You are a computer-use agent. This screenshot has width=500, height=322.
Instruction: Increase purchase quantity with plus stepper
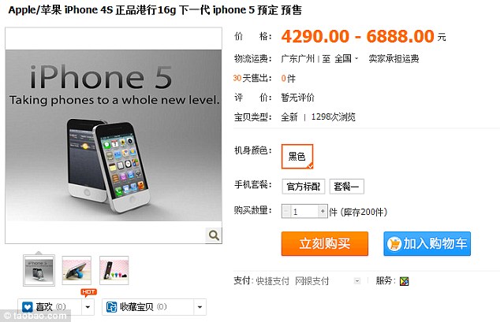click(x=323, y=211)
